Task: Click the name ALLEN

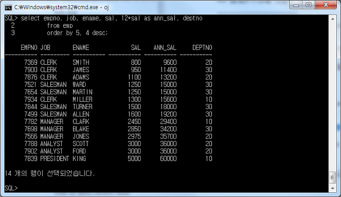Action: pos(81,114)
